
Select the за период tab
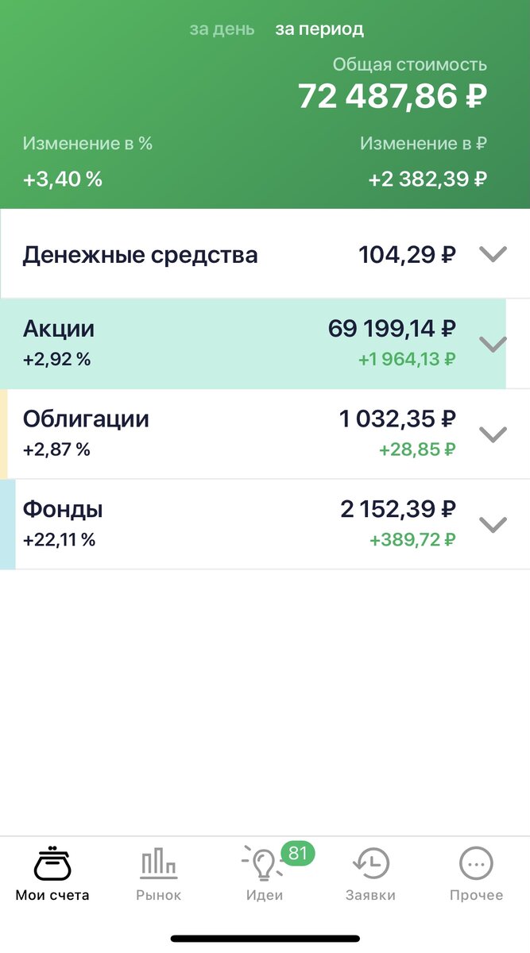319,29
